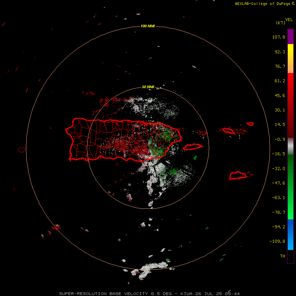The image size is (296, 296).
Task: Click the St. Croix island outline in the southeast
Action: click(238, 176)
